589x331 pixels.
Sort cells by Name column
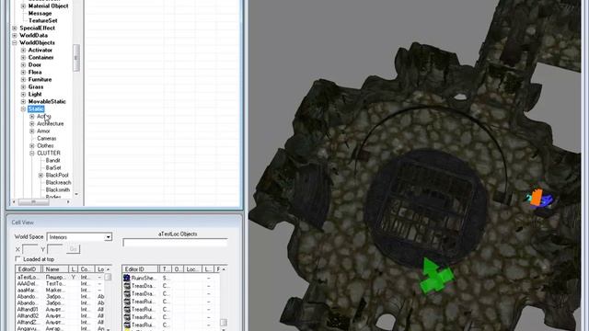pyautogui.click(x=55, y=269)
